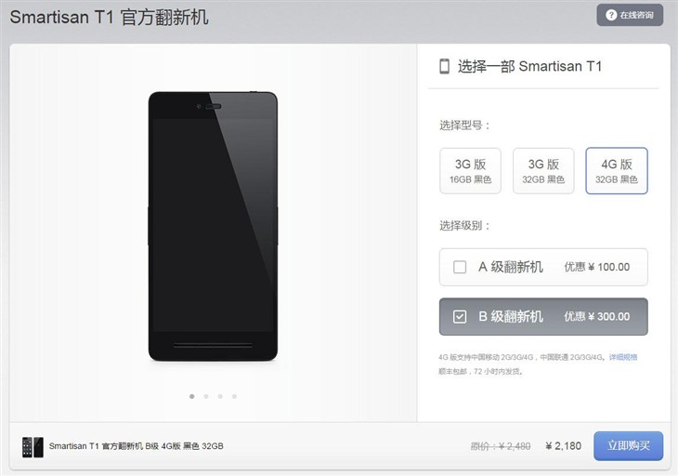Choose 4G版 32GB 黑色 model
This screenshot has width=678, height=476.
tap(616, 171)
